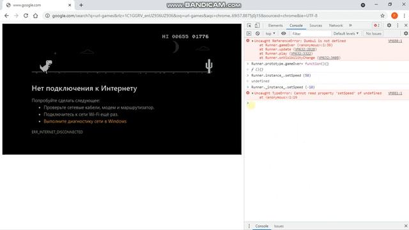Open DevTools settings gear

pos(389,26)
